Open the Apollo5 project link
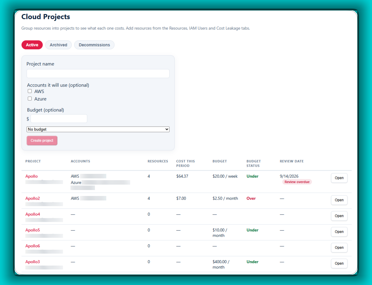The image size is (372, 285). [33, 230]
